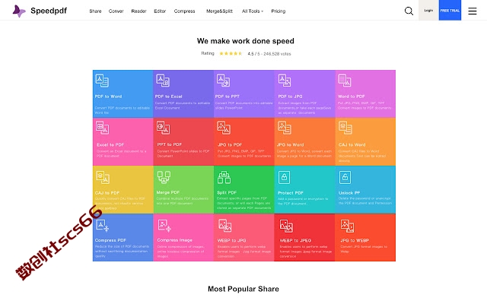Image resolution: width=487 pixels, height=304 pixels.
Task: Open the Merge PDF title link
Action: [x=168, y=192]
